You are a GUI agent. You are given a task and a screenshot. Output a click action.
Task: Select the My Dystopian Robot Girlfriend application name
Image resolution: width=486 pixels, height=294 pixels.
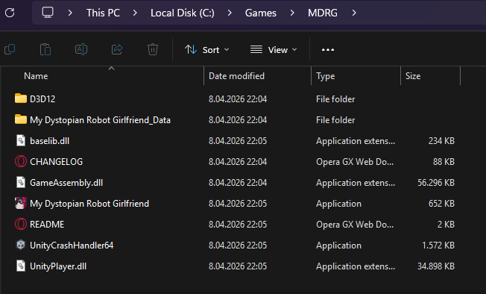[x=89, y=204]
